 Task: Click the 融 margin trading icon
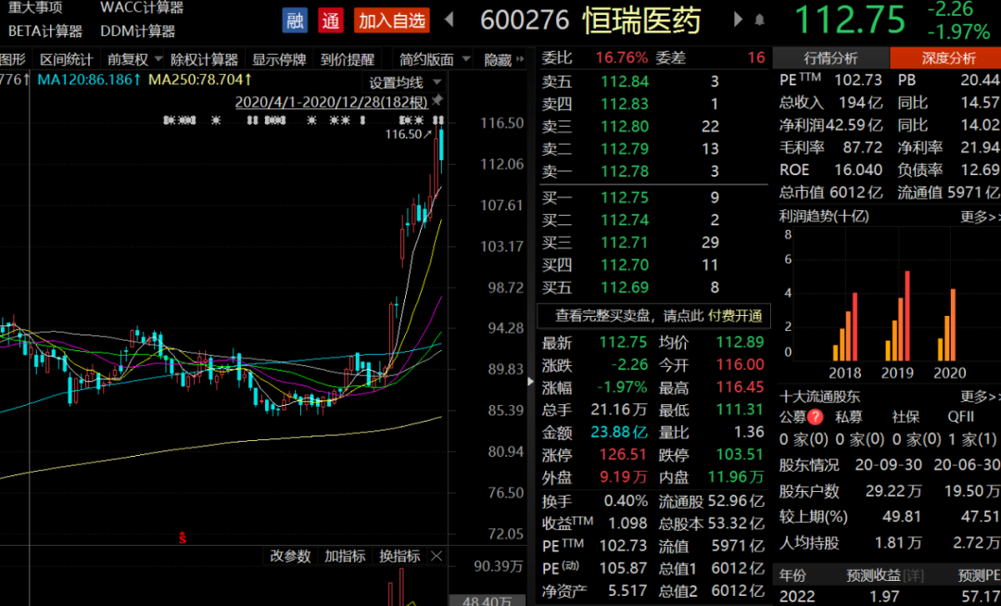click(294, 20)
